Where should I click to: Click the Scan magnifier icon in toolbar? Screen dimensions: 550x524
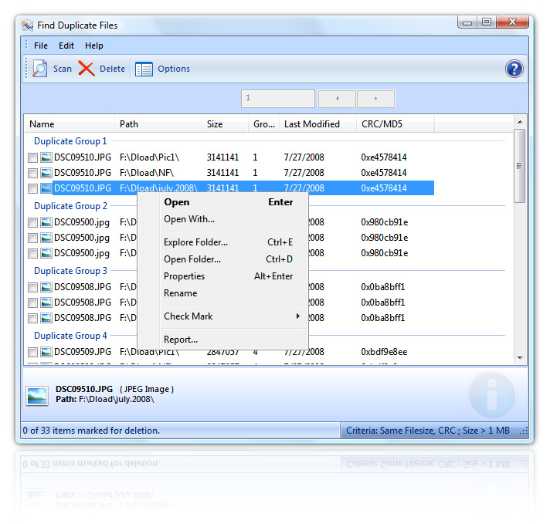[39, 69]
